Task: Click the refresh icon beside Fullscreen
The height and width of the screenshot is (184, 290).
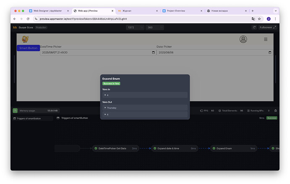Action: [x=254, y=27]
